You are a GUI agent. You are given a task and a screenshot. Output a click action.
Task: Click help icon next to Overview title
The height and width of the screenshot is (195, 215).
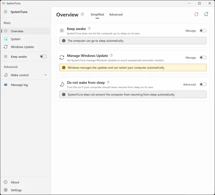pyautogui.click(x=82, y=14)
